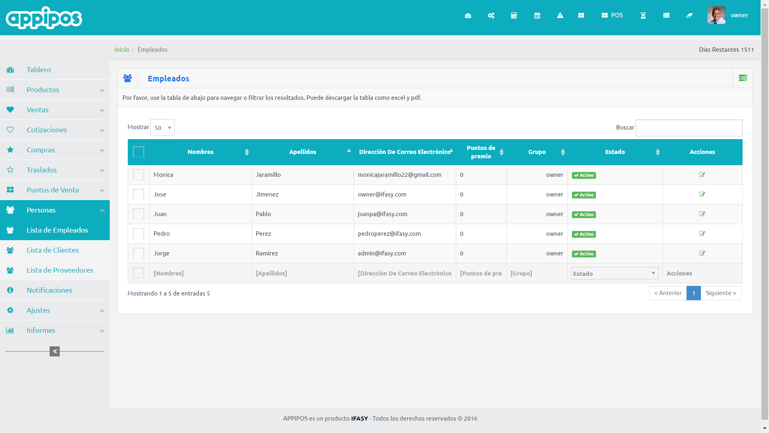
Task: Click the dashboard gauge icon in top bar
Action: (468, 16)
